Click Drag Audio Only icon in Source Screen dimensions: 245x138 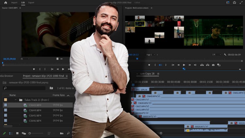click(61, 59)
